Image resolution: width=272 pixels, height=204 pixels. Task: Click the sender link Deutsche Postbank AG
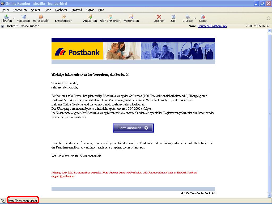[x=212, y=26]
